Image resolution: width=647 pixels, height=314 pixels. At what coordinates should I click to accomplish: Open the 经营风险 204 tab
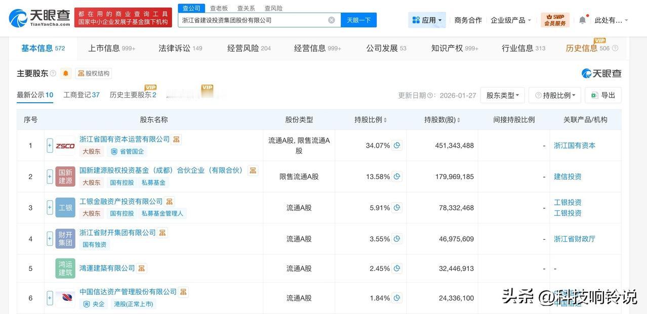(x=249, y=48)
